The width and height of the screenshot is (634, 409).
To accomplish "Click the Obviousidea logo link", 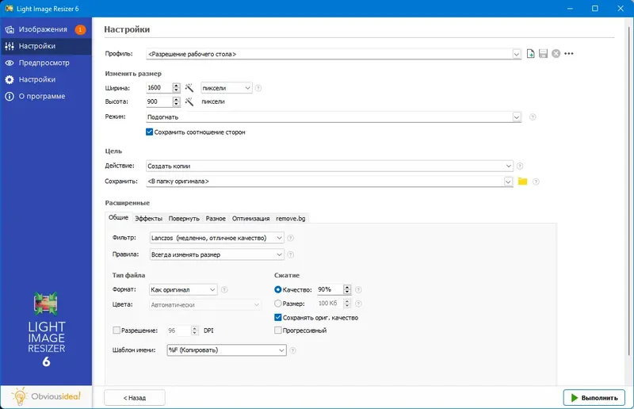I will (46, 396).
